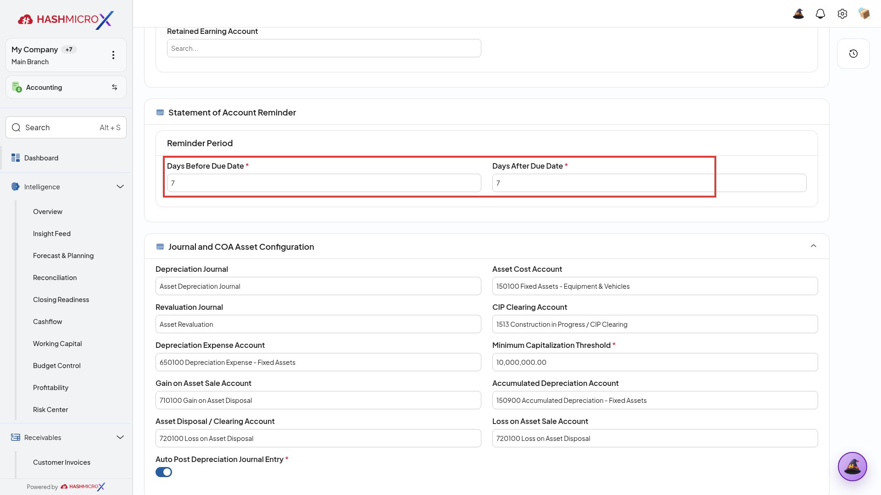This screenshot has height=495, width=881.
Task: Collapse the Intelligence menu chevron
Action: [x=120, y=187]
